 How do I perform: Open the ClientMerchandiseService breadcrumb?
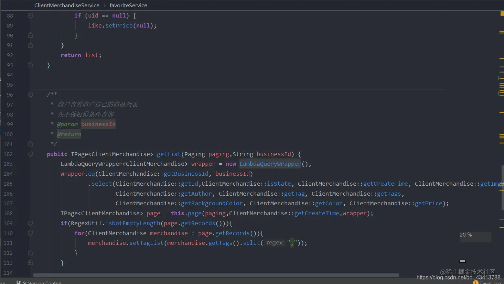(67, 5)
